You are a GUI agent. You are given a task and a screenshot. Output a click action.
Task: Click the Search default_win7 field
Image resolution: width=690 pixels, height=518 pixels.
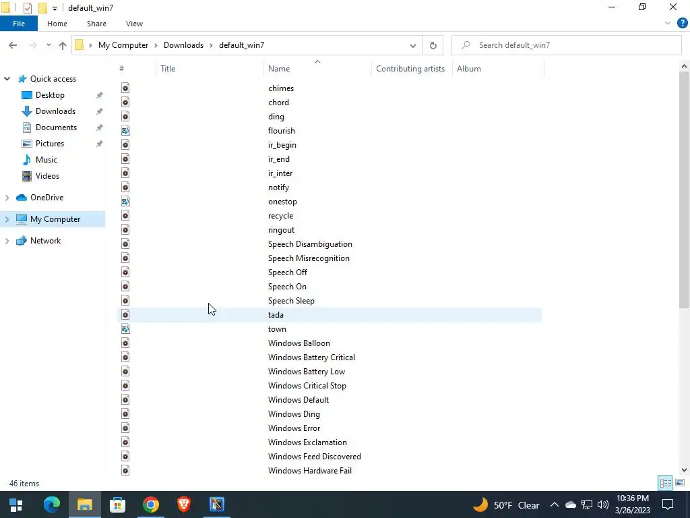(x=566, y=45)
